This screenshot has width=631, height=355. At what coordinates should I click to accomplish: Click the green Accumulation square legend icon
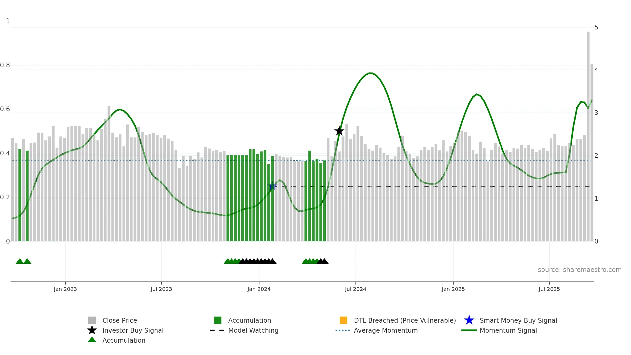218,320
